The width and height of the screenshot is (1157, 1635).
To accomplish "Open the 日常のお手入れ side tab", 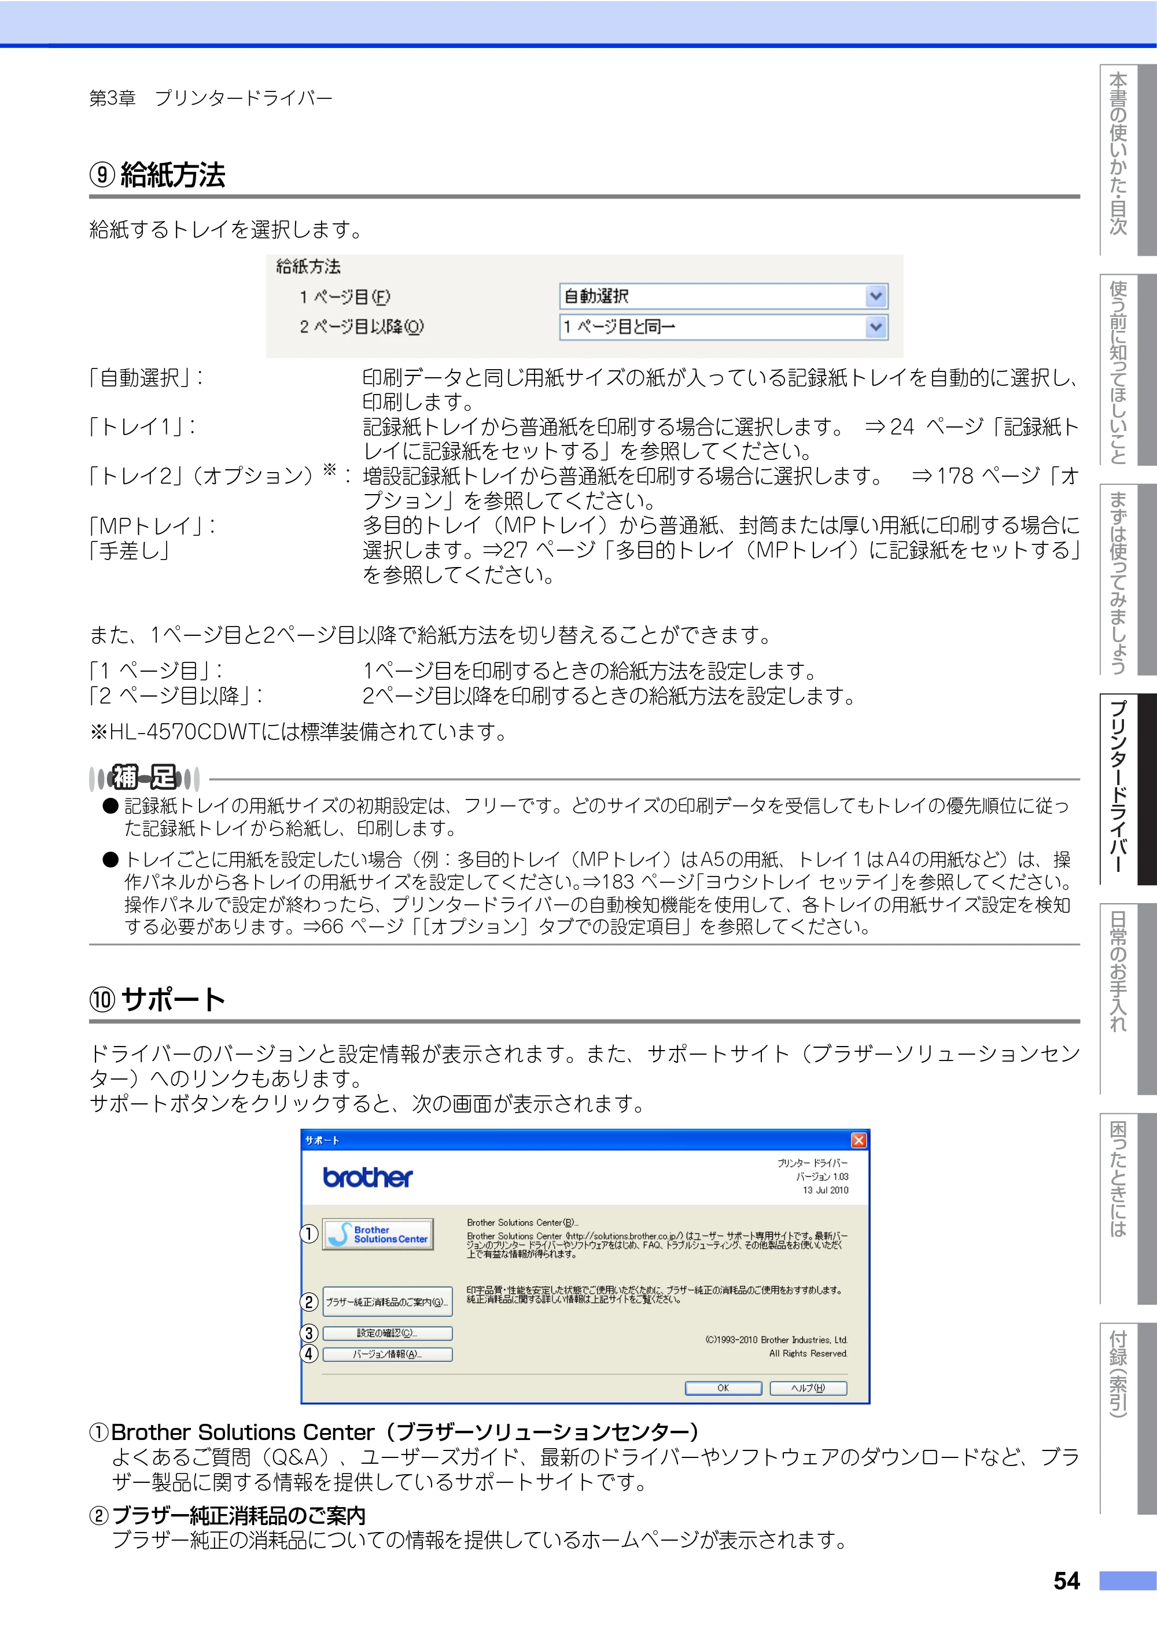I will coord(1128,999).
